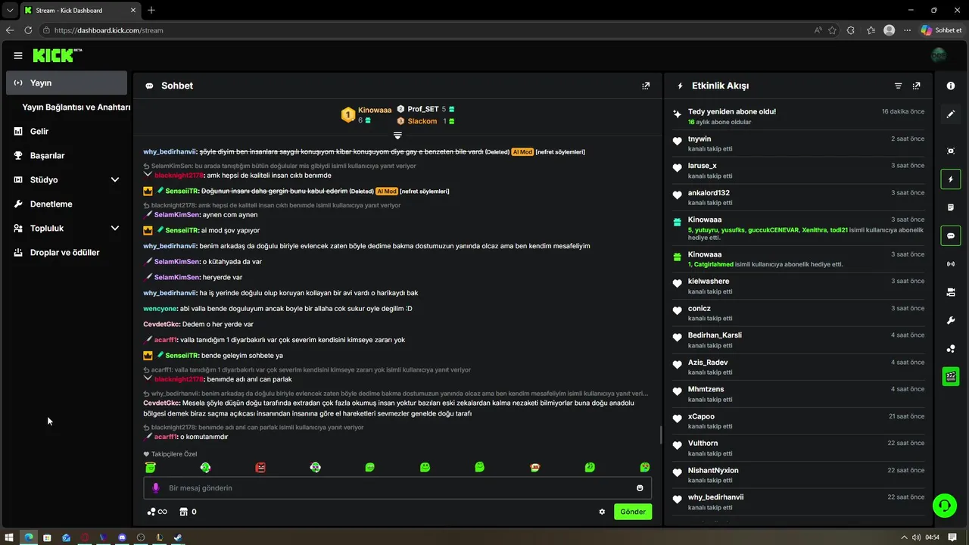The height and width of the screenshot is (545, 969).
Task: Open Steam from the taskbar
Action: 178,537
